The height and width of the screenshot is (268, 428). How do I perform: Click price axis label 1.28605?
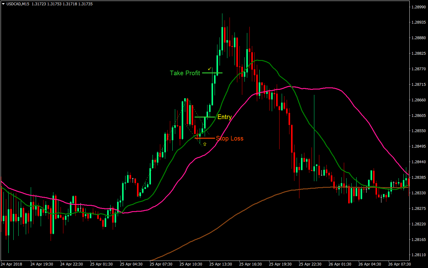(418, 115)
